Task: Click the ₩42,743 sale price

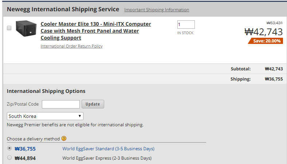Action: tap(264, 32)
